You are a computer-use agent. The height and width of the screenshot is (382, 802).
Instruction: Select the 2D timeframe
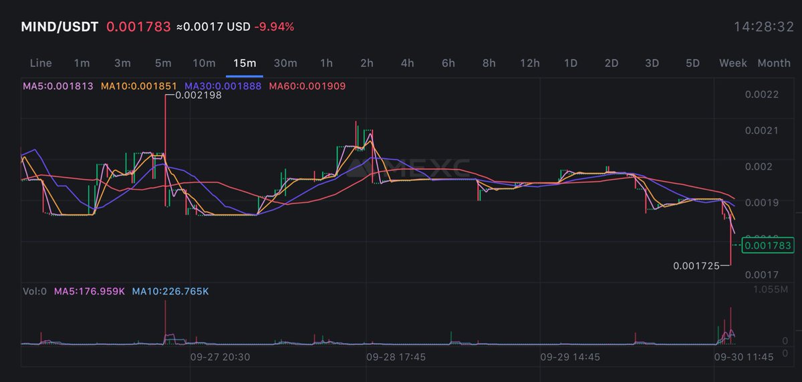coord(612,63)
